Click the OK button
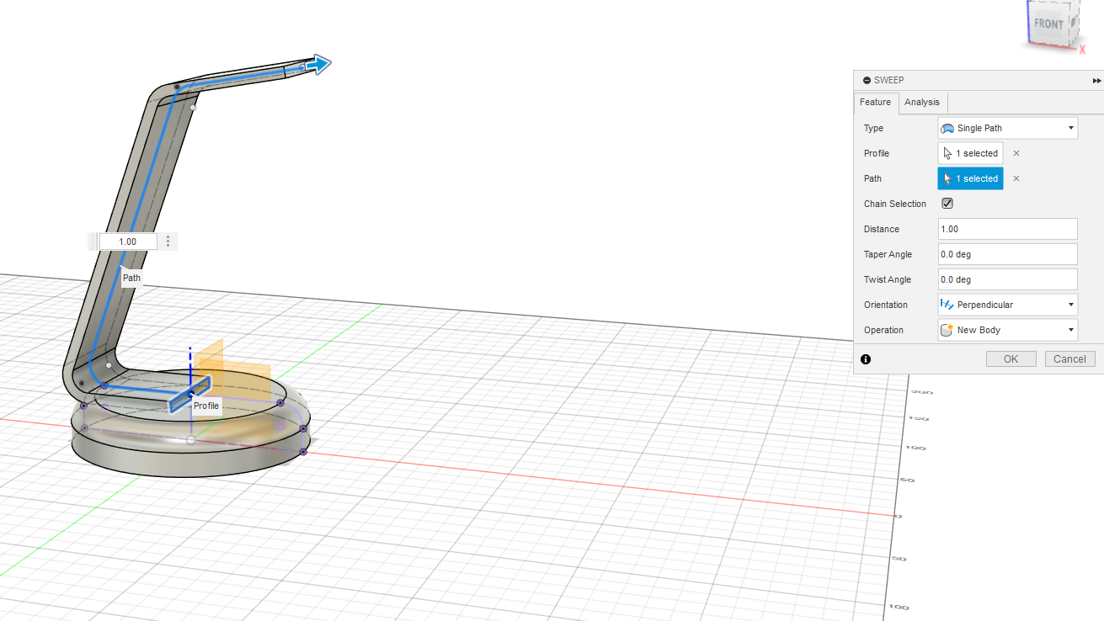The height and width of the screenshot is (621, 1104). click(x=1011, y=358)
